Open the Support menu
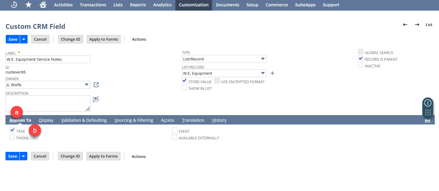The image size is (439, 191). click(331, 5)
